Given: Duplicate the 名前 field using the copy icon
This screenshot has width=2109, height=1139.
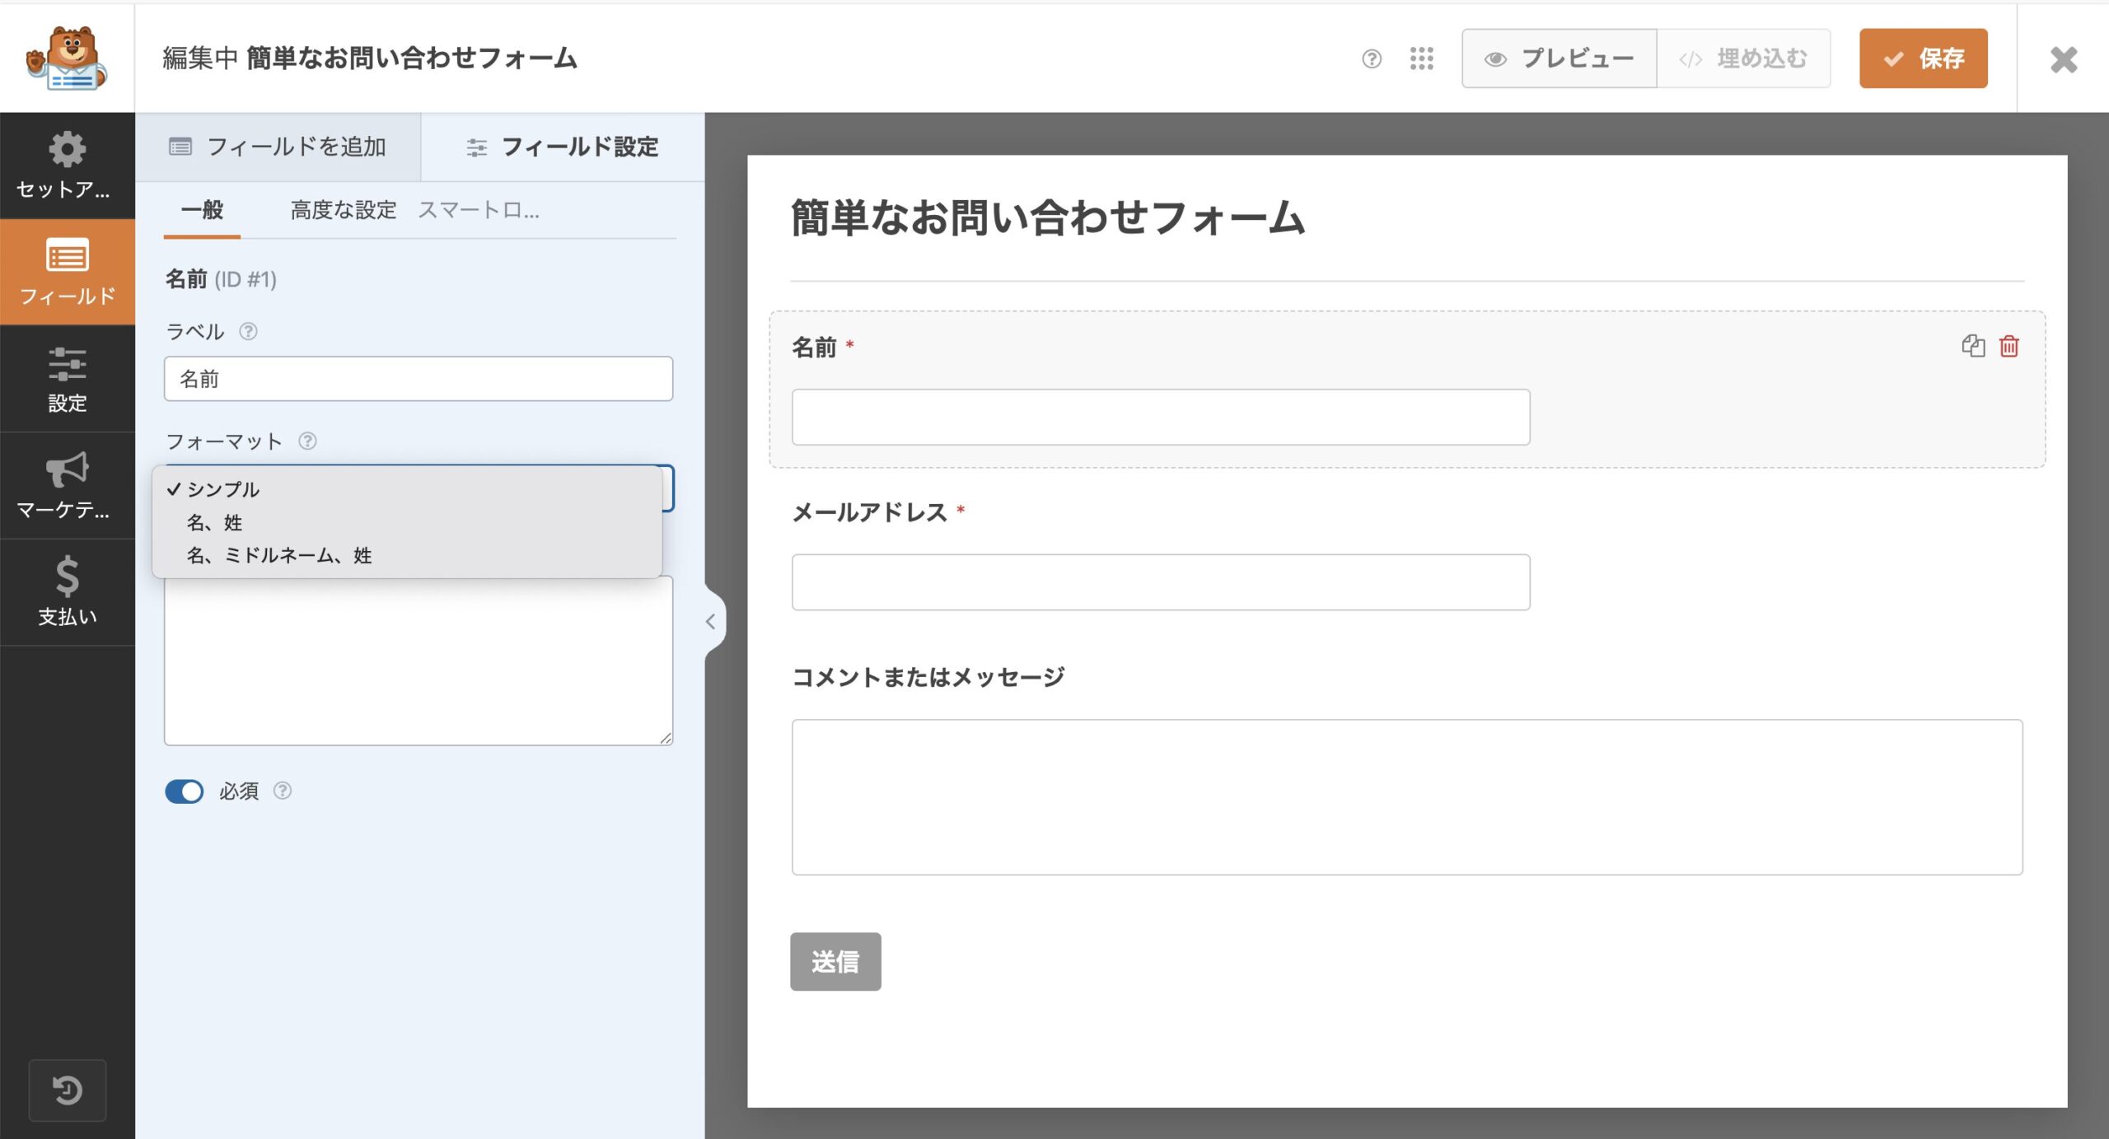Looking at the screenshot, I should pos(1972,346).
